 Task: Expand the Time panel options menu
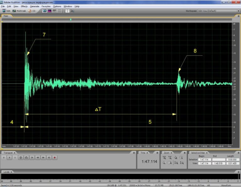[157, 153]
